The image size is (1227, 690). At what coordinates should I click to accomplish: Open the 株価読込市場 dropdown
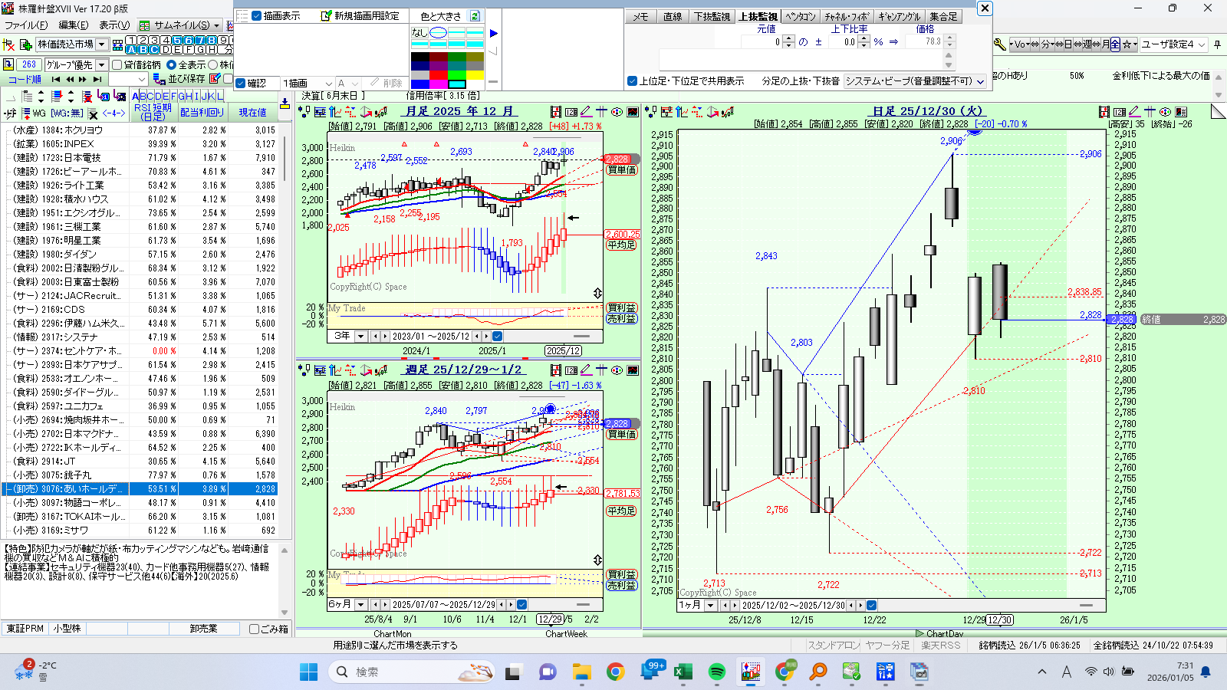[x=102, y=44]
